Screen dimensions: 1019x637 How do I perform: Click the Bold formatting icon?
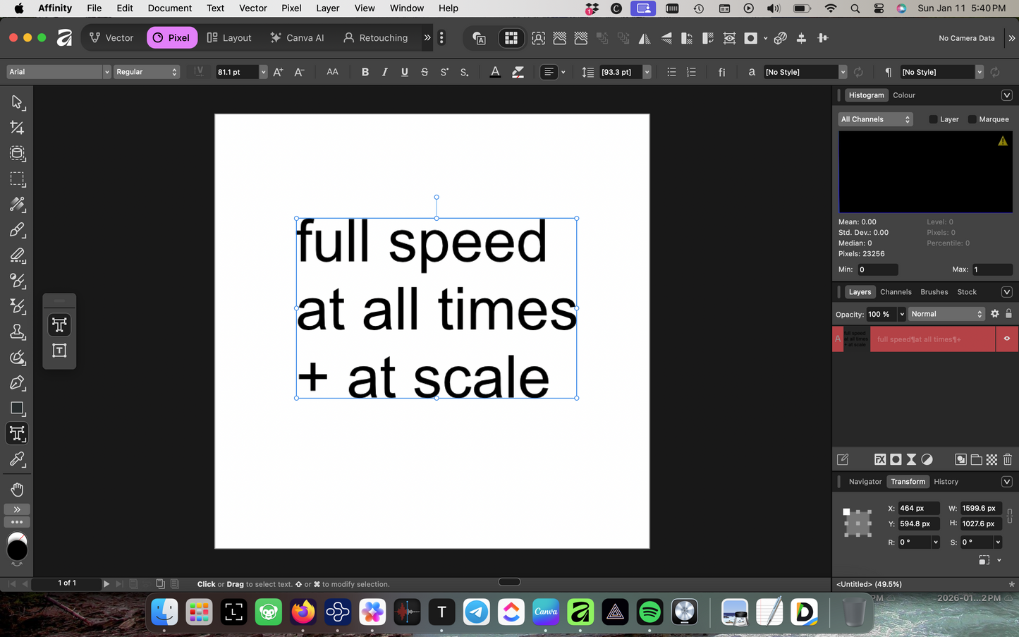click(365, 72)
